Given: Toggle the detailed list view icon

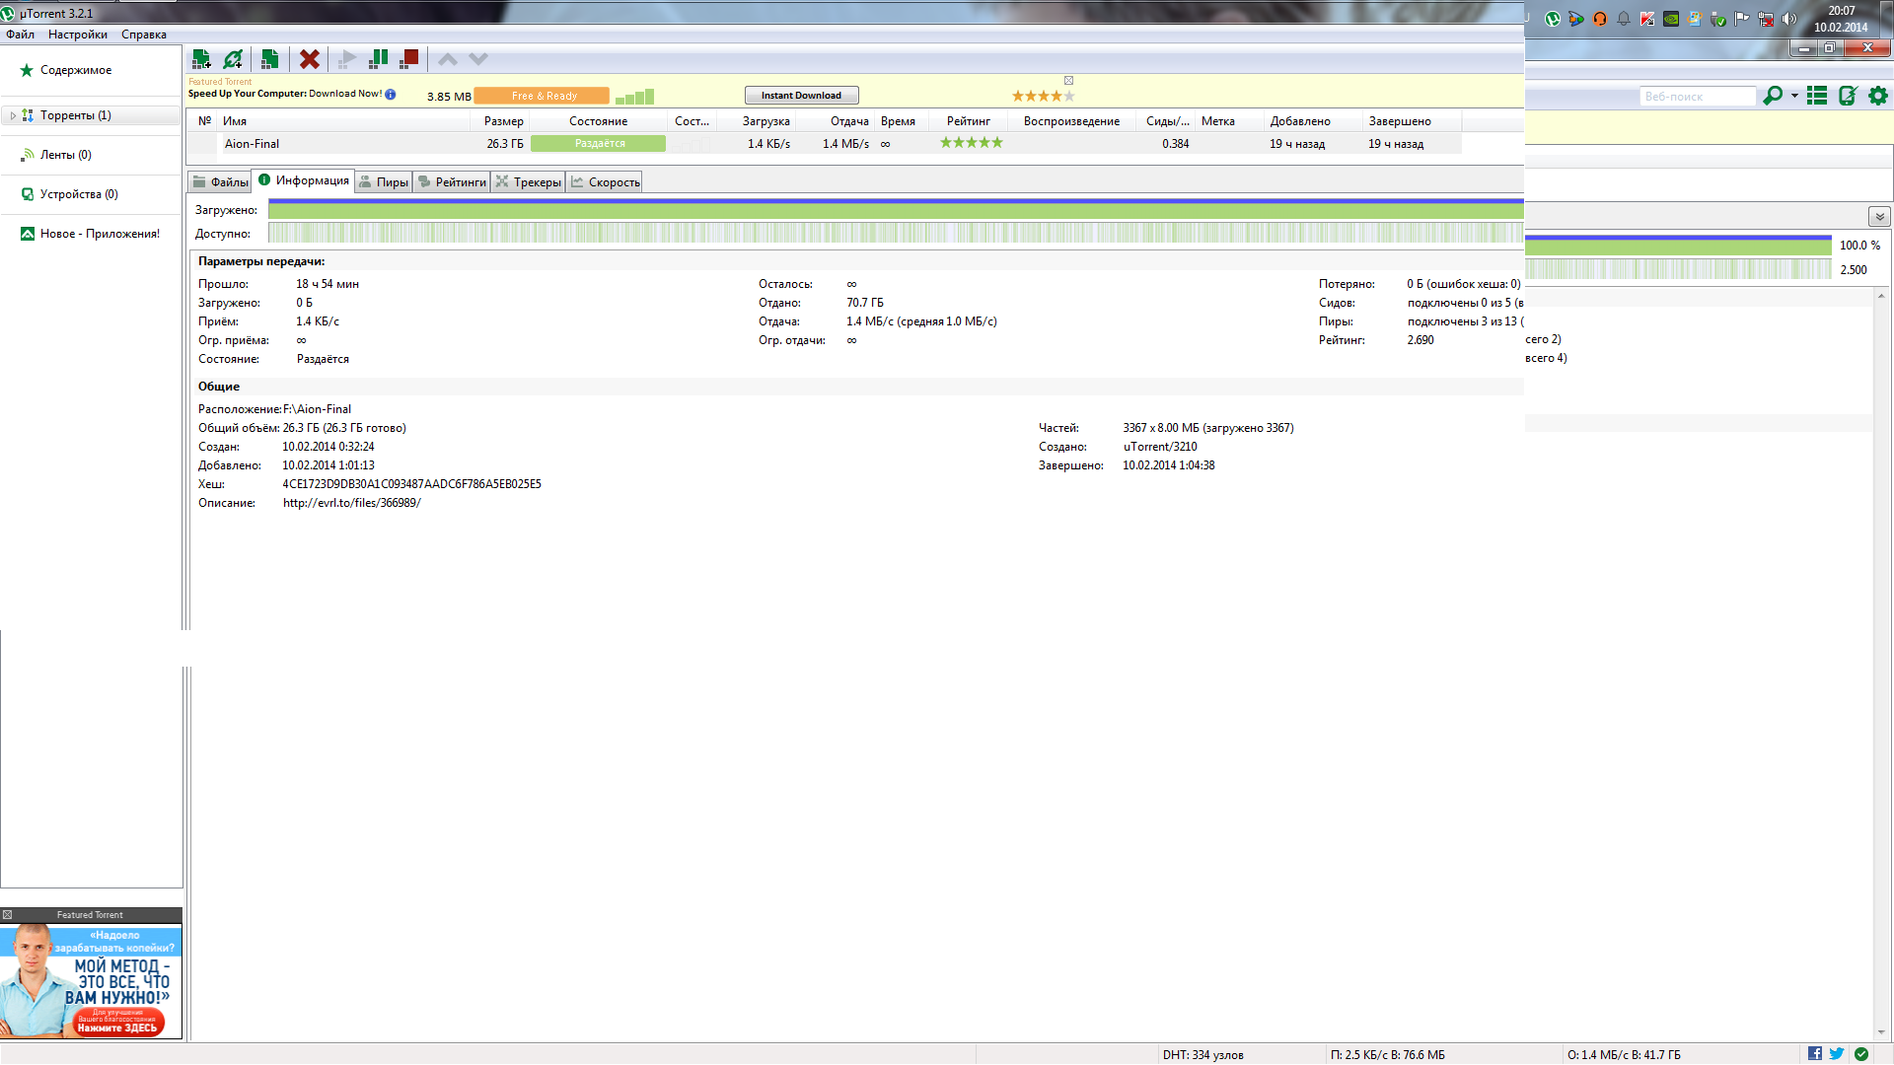Looking at the screenshot, I should click(1817, 96).
